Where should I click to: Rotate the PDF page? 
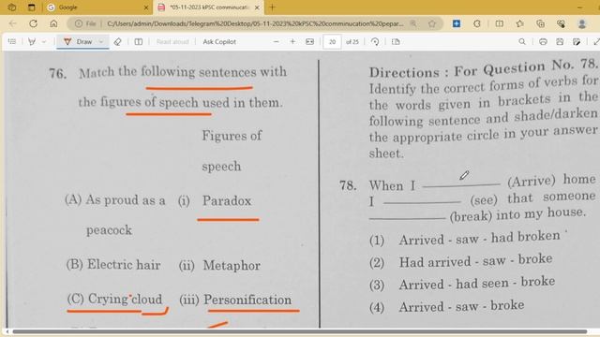tap(375, 41)
